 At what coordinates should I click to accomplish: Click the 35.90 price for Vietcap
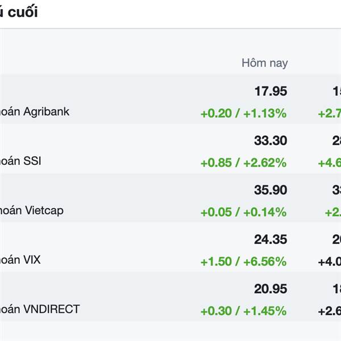click(x=271, y=190)
